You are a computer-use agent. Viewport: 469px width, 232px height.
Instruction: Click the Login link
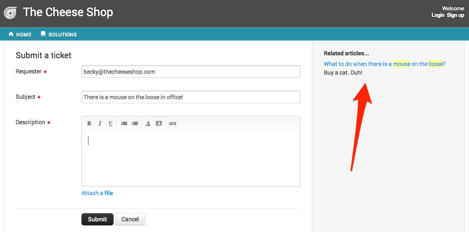point(438,15)
